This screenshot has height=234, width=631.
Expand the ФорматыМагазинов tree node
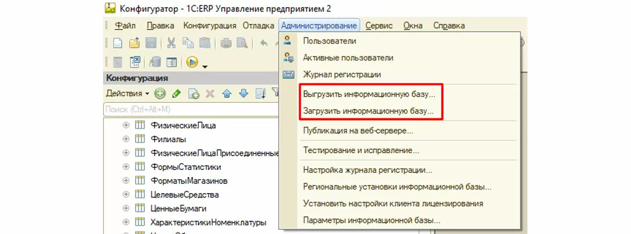tap(126, 180)
